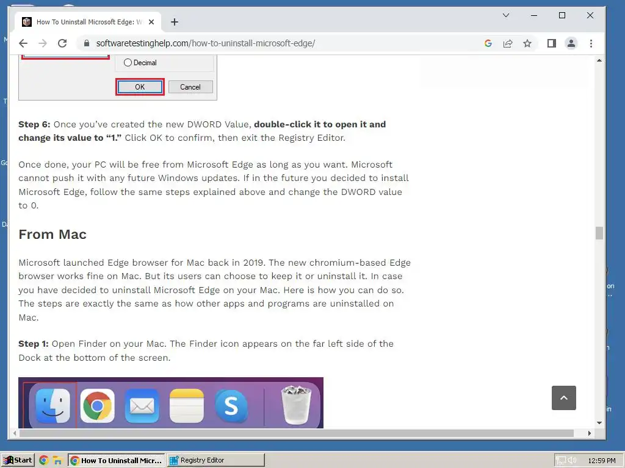Reload the current page
The width and height of the screenshot is (625, 468).
pos(62,43)
